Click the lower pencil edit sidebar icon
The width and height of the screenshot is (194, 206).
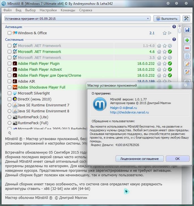(187, 72)
